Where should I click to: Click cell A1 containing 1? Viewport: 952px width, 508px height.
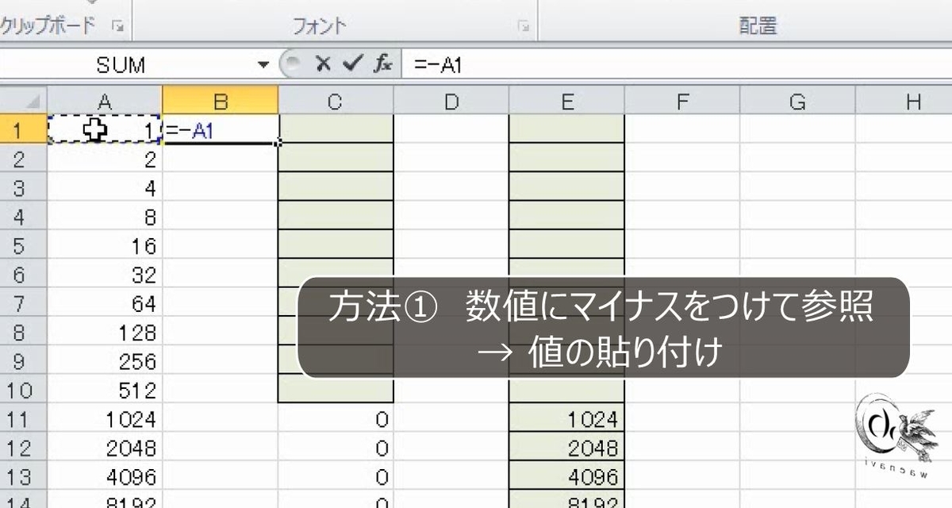tap(105, 129)
